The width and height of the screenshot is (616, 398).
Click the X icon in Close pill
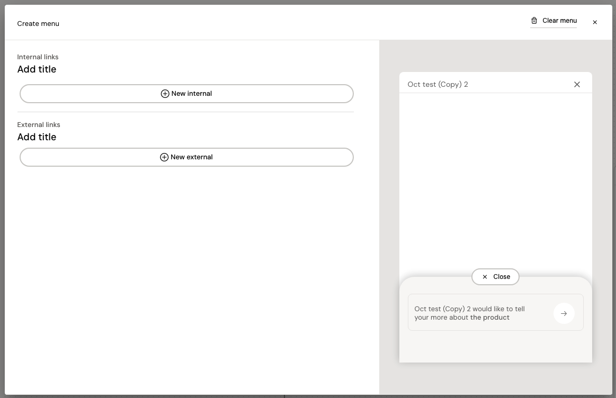(x=485, y=277)
